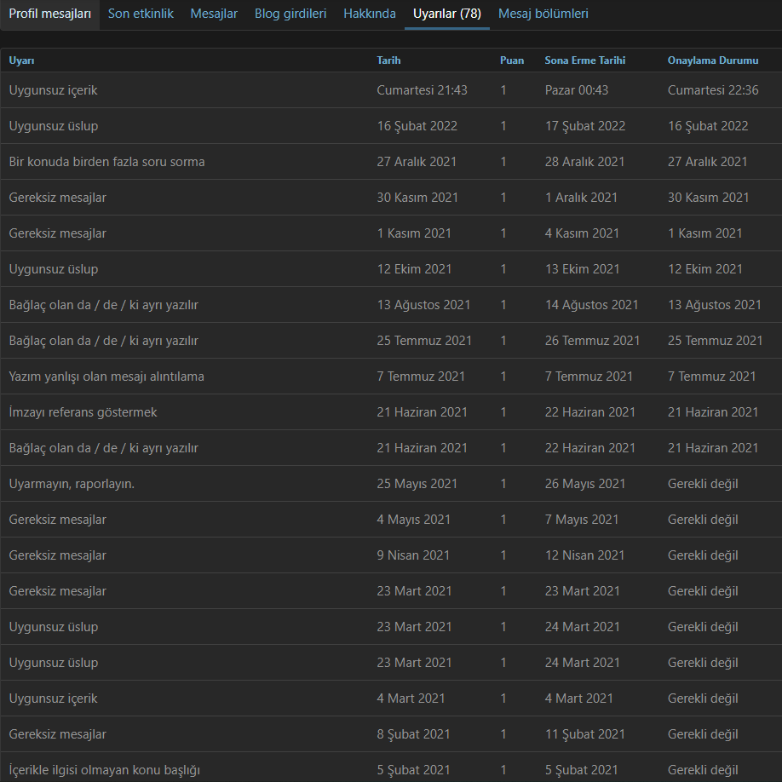Open Gereksiz mesajlar warning dated 30 Kasım 2021
Viewport: 782px width, 782px height.
(x=58, y=198)
